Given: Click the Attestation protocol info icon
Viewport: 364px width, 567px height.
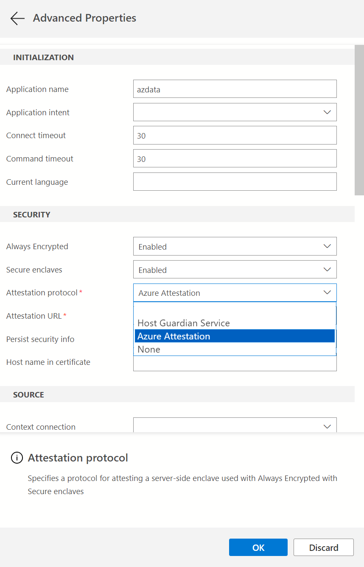Looking at the screenshot, I should pyautogui.click(x=17, y=458).
